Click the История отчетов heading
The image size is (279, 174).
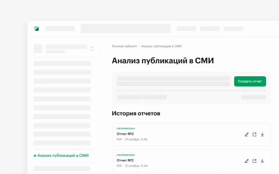tap(136, 113)
